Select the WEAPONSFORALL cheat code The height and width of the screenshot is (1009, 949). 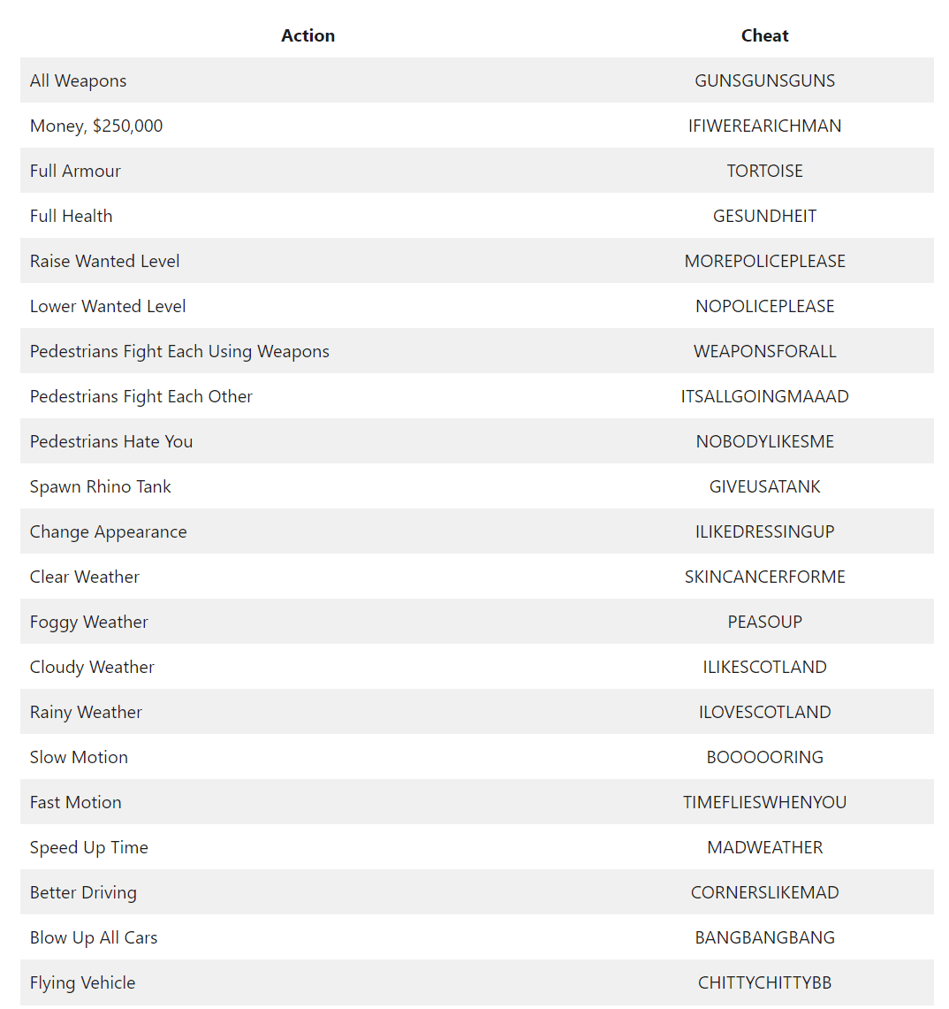(x=764, y=352)
